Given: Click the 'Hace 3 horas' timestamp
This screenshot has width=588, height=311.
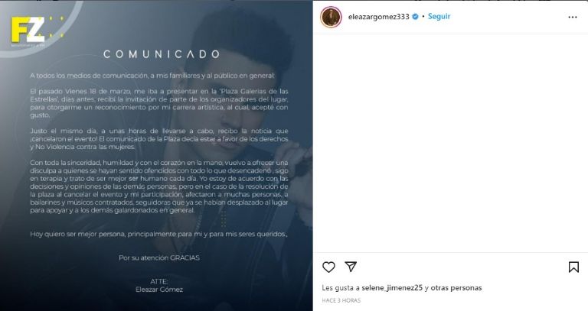Looking at the screenshot, I should 341,300.
